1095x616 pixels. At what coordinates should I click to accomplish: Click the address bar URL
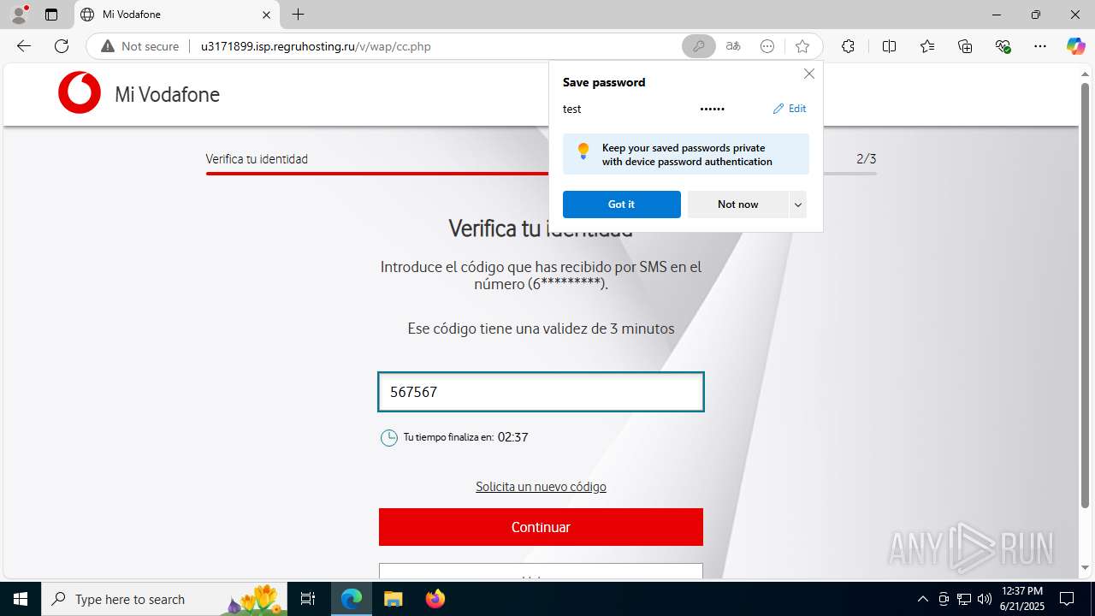point(316,46)
